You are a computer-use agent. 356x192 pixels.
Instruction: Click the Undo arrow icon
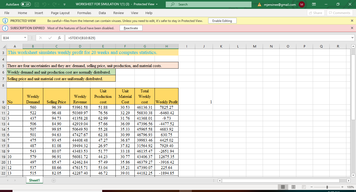click(x=44, y=4)
